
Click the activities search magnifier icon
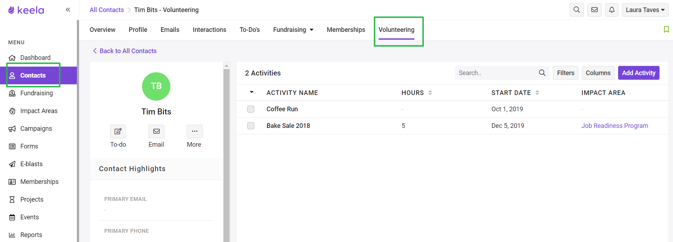(542, 73)
